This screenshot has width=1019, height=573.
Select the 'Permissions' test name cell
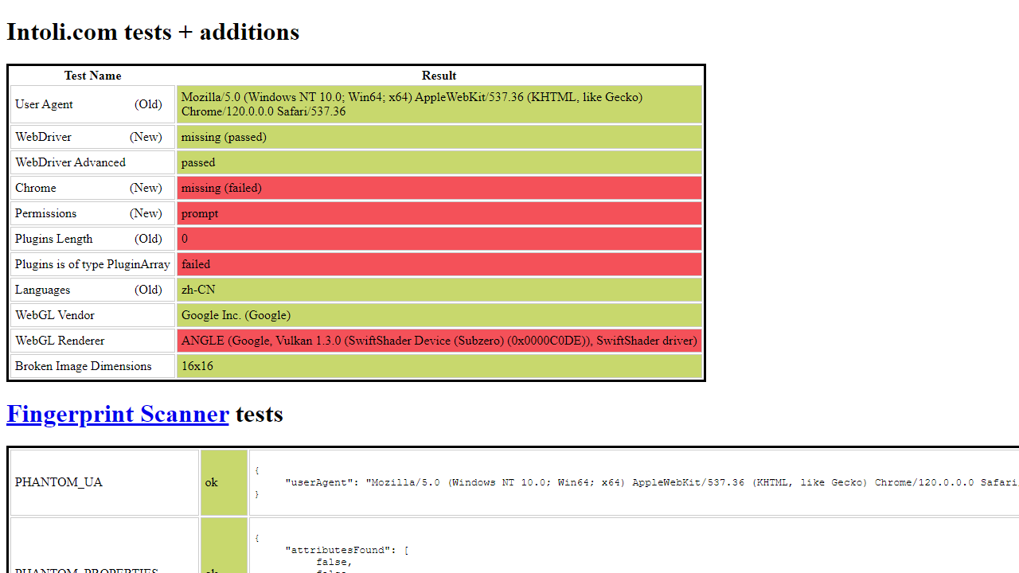coord(92,213)
